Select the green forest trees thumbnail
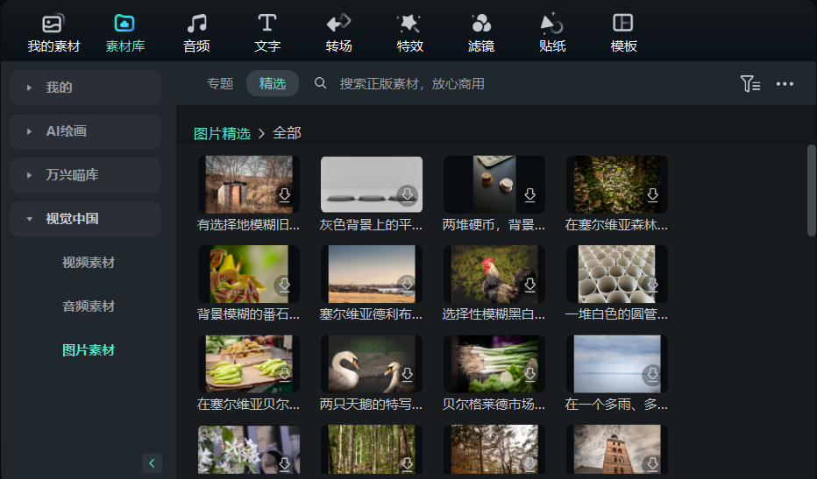The image size is (817, 479). tap(372, 449)
